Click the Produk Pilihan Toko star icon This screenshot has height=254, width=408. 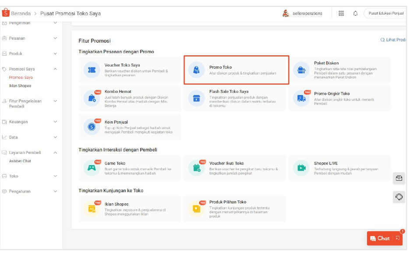(197, 209)
